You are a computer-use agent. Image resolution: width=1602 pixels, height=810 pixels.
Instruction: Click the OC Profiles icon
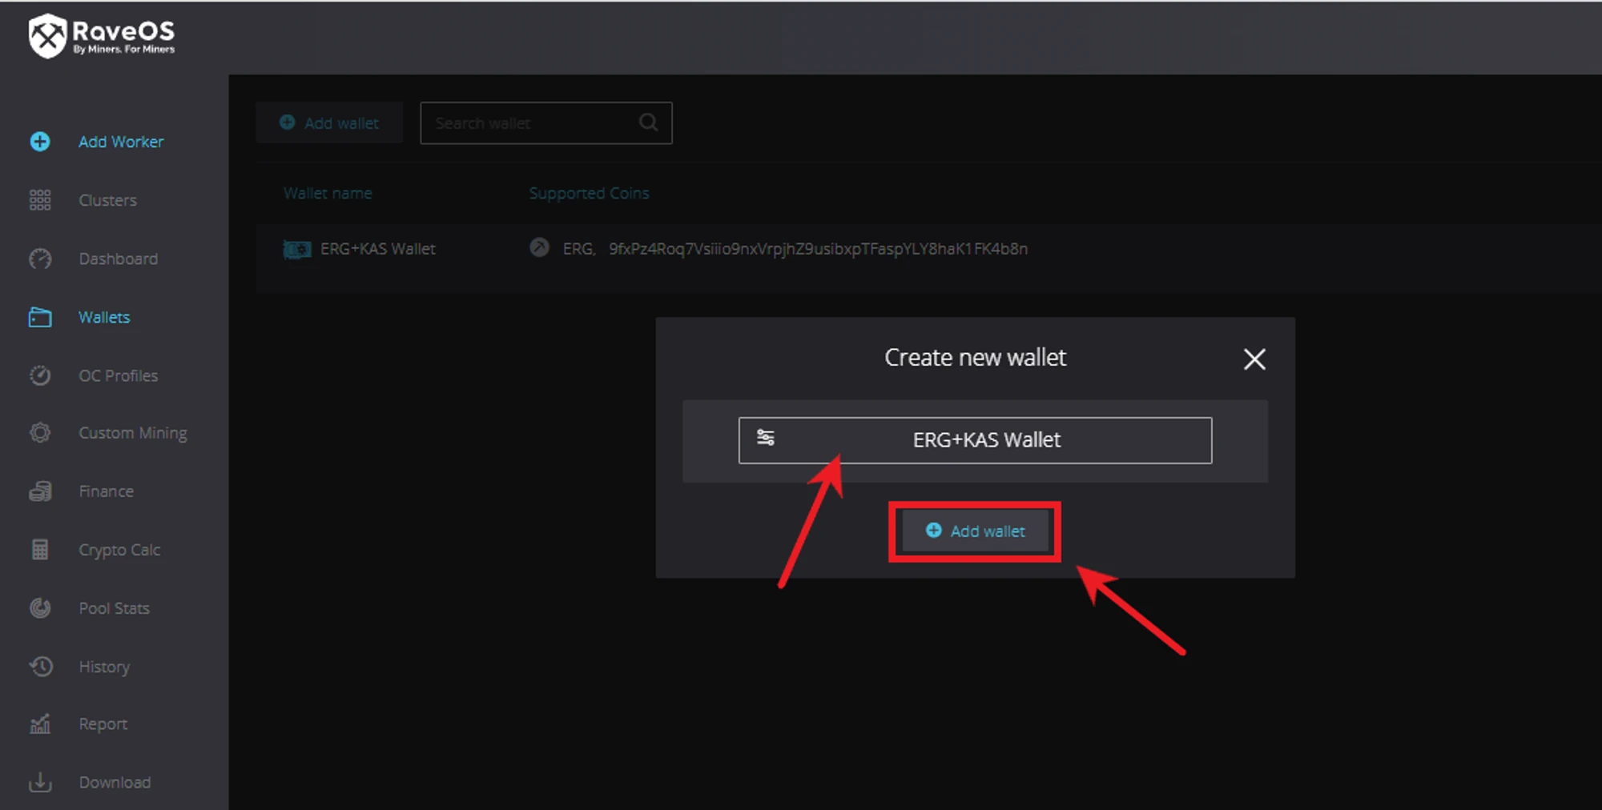click(40, 375)
